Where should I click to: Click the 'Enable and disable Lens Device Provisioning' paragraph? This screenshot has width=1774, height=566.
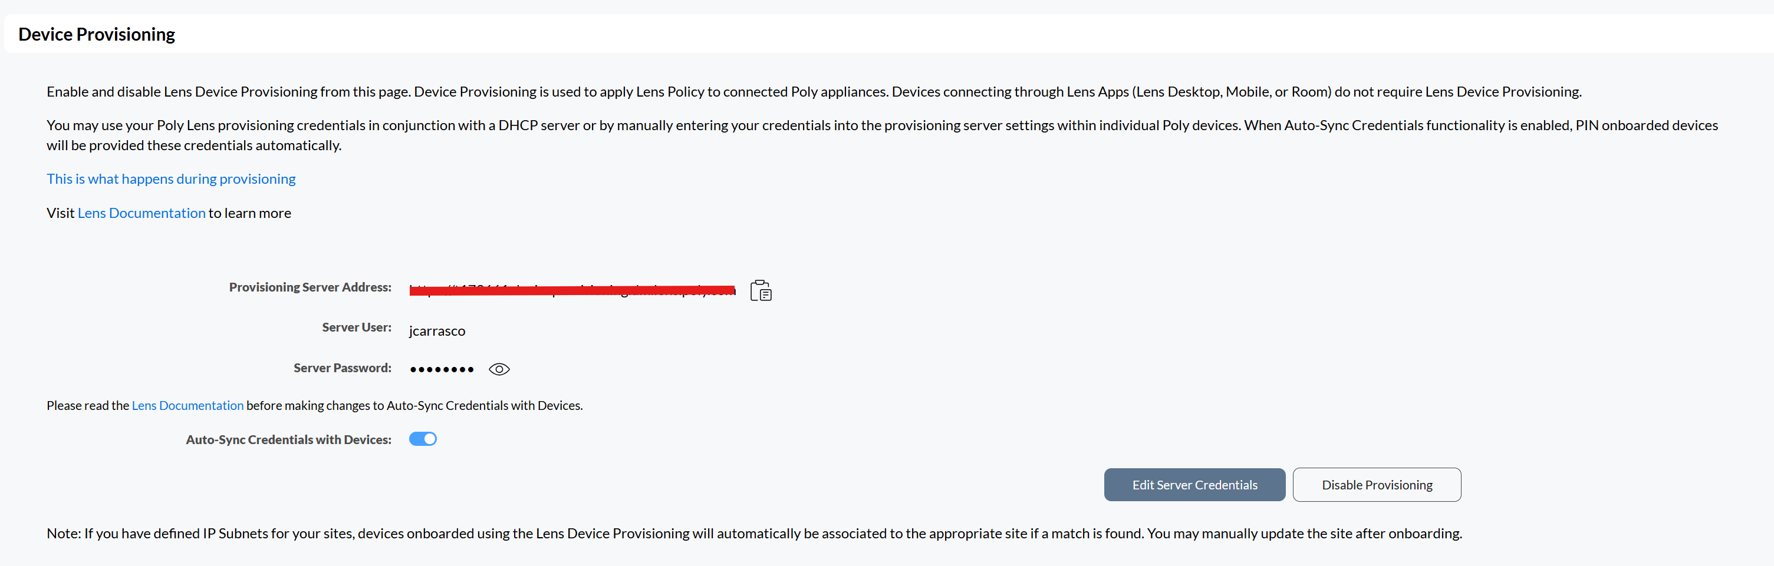814,92
